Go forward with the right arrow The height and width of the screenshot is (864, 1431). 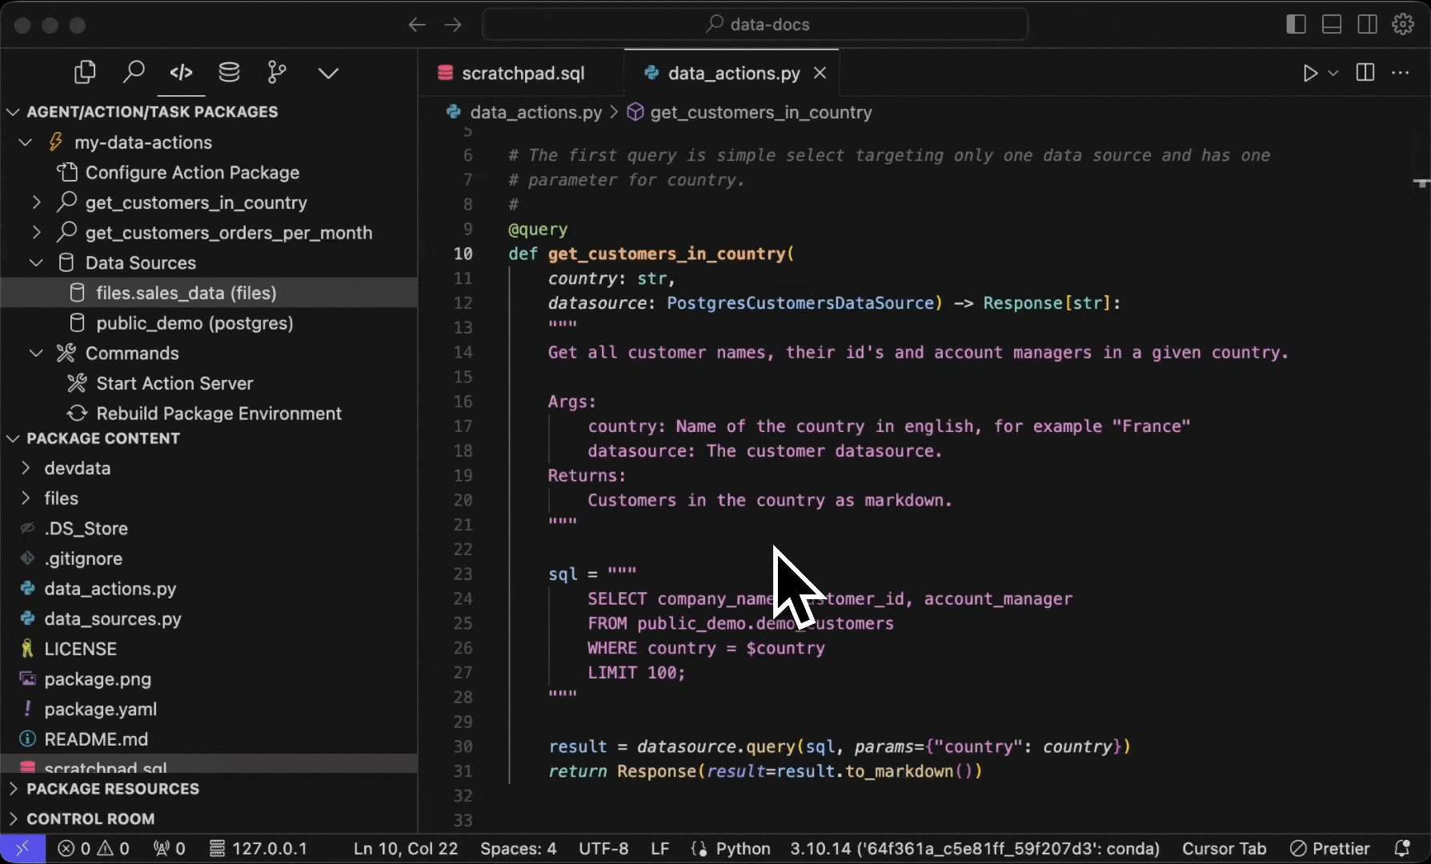[x=453, y=25]
